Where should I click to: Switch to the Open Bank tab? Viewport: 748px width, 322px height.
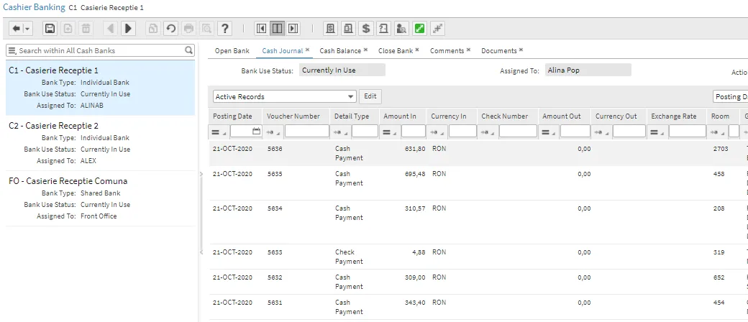tap(232, 50)
